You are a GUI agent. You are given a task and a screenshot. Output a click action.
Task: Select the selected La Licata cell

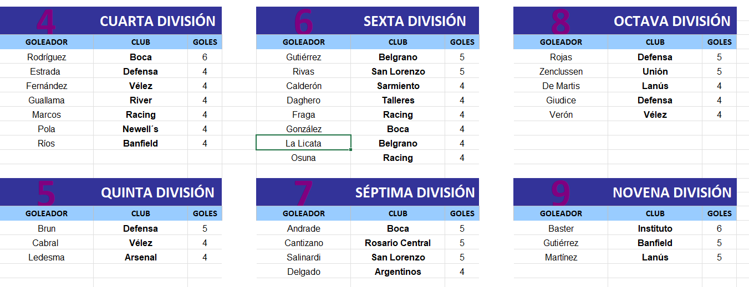304,143
